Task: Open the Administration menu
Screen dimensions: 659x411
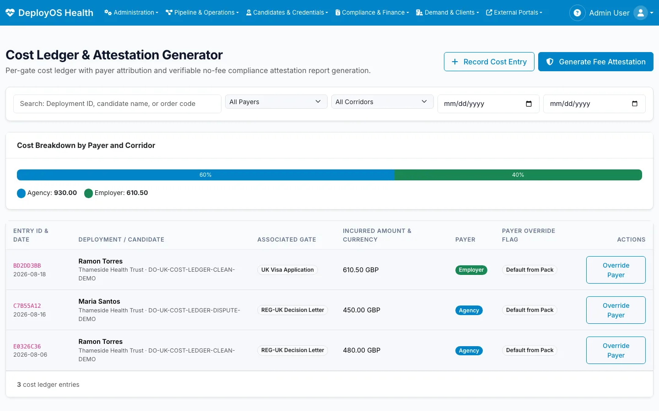Action: pyautogui.click(x=131, y=13)
